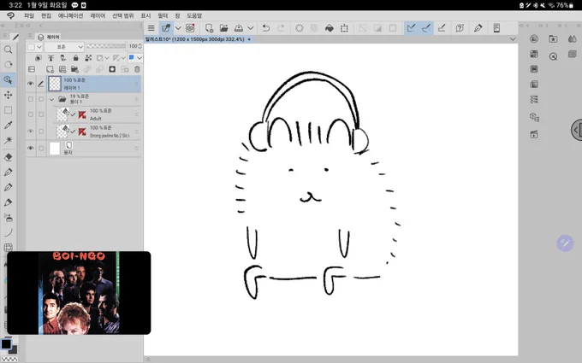Open the 애니메이션 menu
This screenshot has width=582, height=363.
[70, 16]
